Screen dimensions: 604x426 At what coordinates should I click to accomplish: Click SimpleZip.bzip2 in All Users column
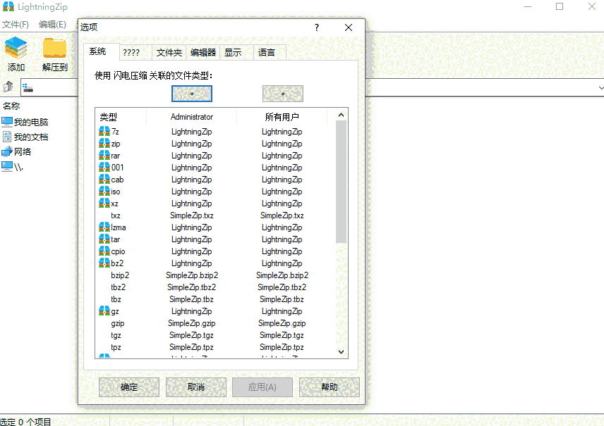[x=282, y=275]
